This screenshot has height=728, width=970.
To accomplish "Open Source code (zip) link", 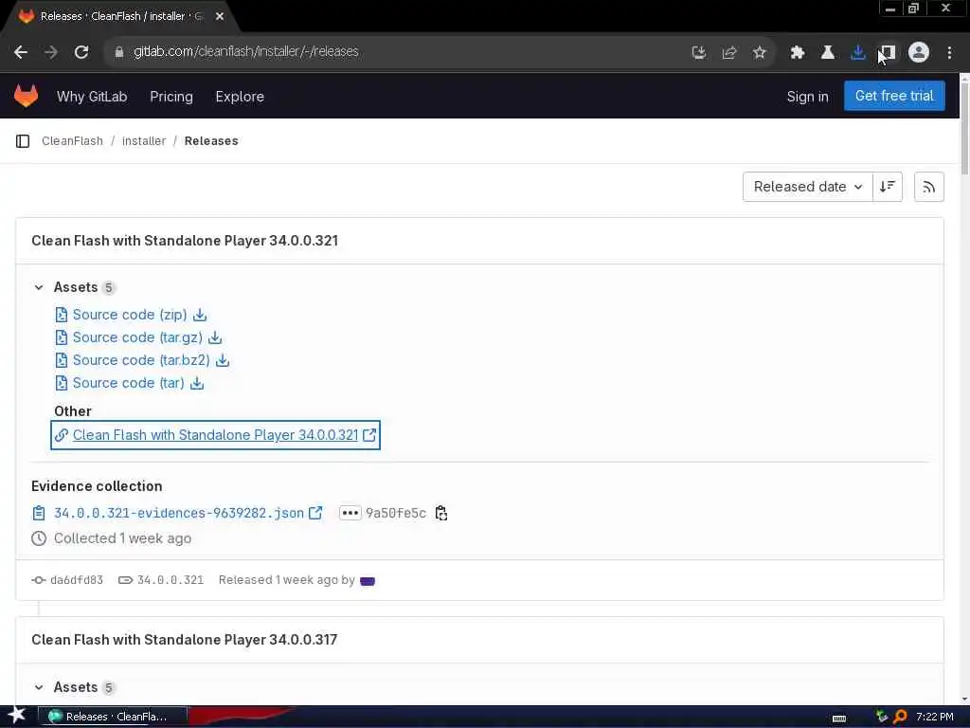I will [x=129, y=315].
